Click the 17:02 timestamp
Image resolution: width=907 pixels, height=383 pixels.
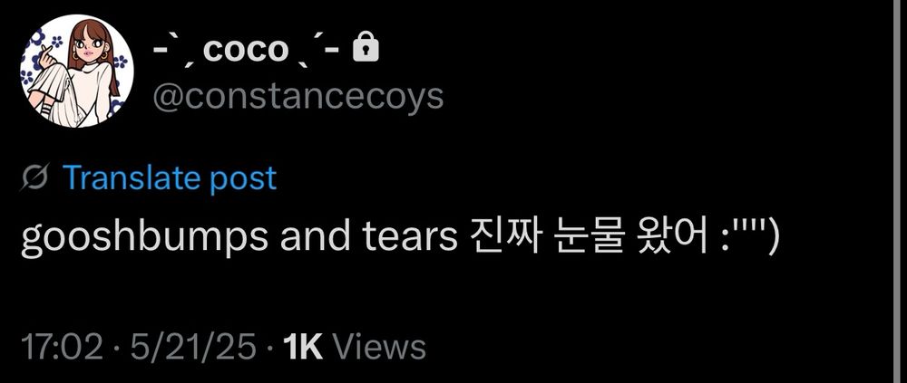tap(62, 347)
